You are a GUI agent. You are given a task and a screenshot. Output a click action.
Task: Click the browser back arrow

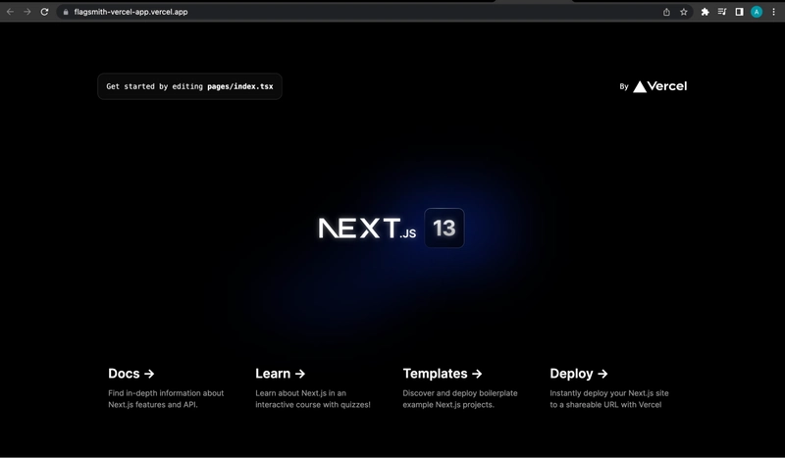(x=10, y=12)
